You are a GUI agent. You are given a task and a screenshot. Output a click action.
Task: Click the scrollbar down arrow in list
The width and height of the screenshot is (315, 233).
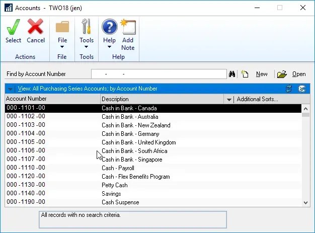pyautogui.click(x=306, y=202)
